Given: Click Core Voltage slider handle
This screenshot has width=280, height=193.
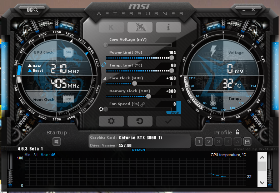Looking at the screenshot, I should coord(106,45).
